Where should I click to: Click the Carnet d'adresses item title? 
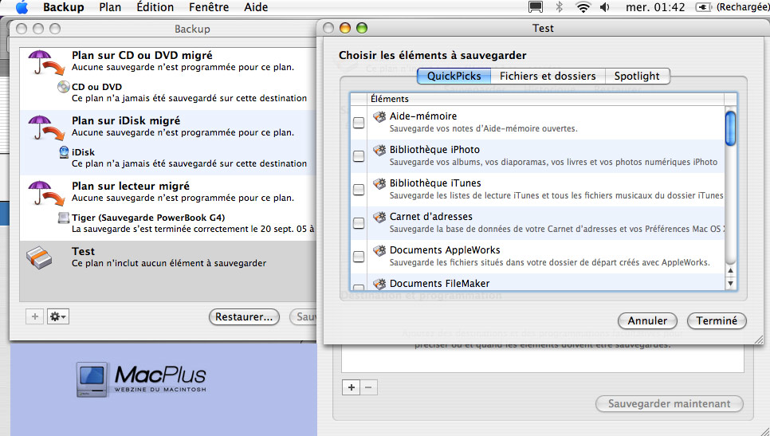[431, 217]
